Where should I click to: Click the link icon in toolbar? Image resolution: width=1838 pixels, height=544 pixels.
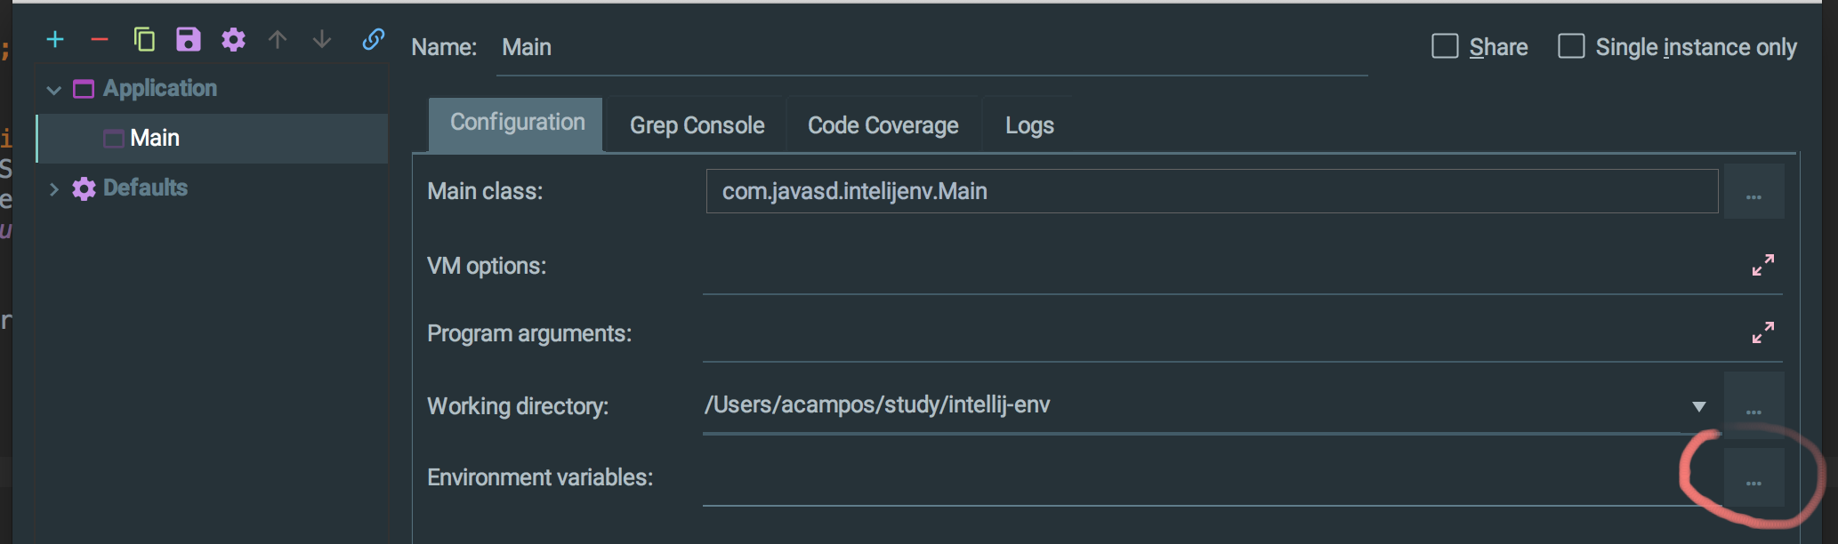coord(374,39)
